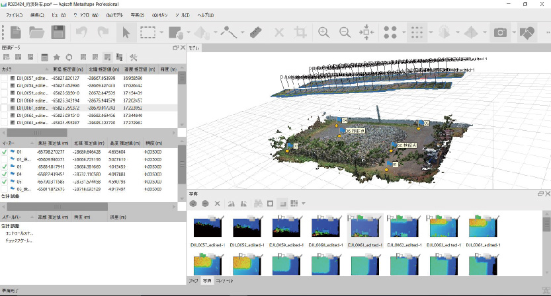
Task: Open the sparse point cloud dropdown arrow
Action: coord(403,32)
